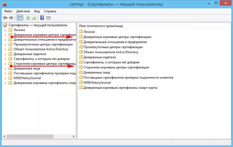Click the Refresh toolbar icon

point(28,18)
